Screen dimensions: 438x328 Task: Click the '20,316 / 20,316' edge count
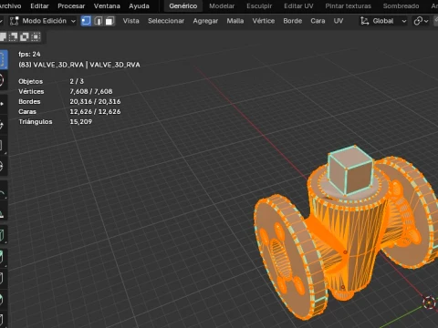click(95, 101)
